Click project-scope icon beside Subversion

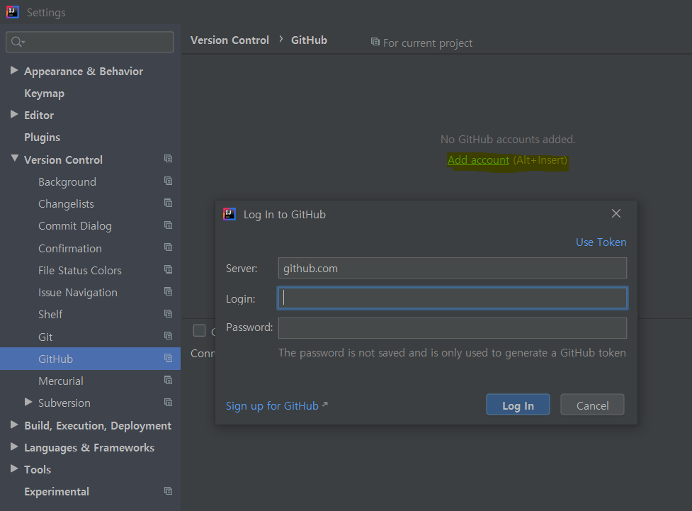tap(168, 403)
